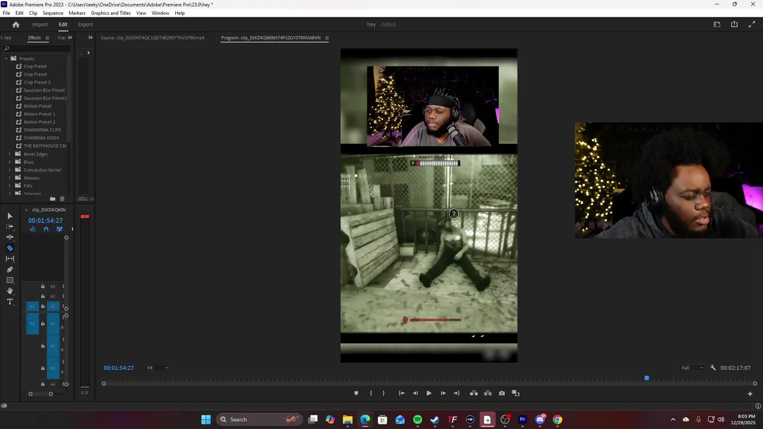Toggle V1 source patching
Screen dimensions: 763x429
[33, 306]
